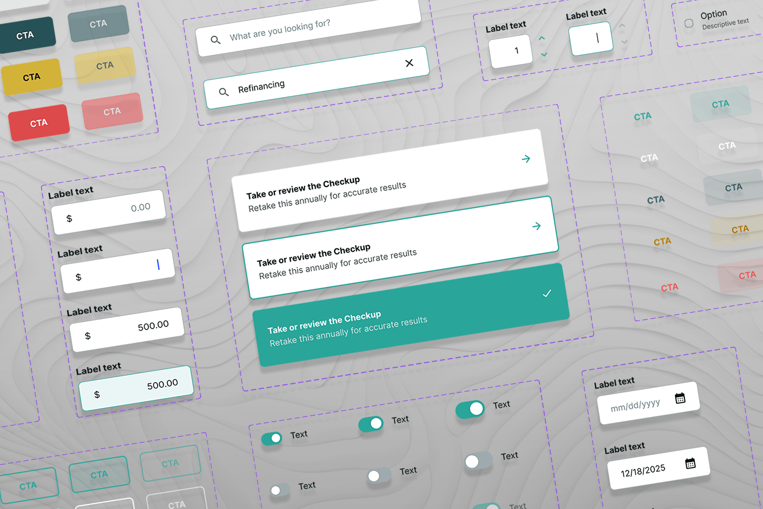Clear the Refinancing search with X icon
This screenshot has height=509, width=763.
pyautogui.click(x=409, y=63)
